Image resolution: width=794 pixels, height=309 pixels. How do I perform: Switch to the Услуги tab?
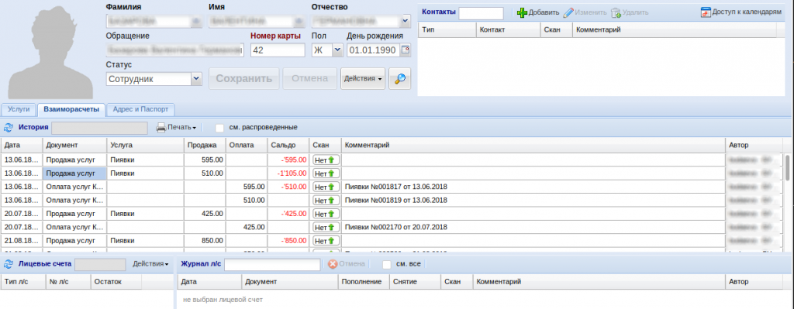tap(19, 109)
